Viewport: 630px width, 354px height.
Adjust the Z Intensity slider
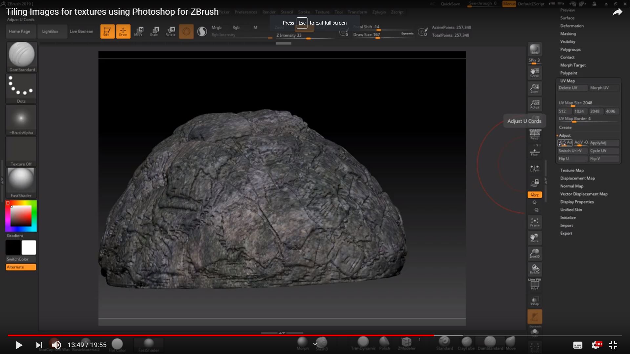click(x=305, y=36)
